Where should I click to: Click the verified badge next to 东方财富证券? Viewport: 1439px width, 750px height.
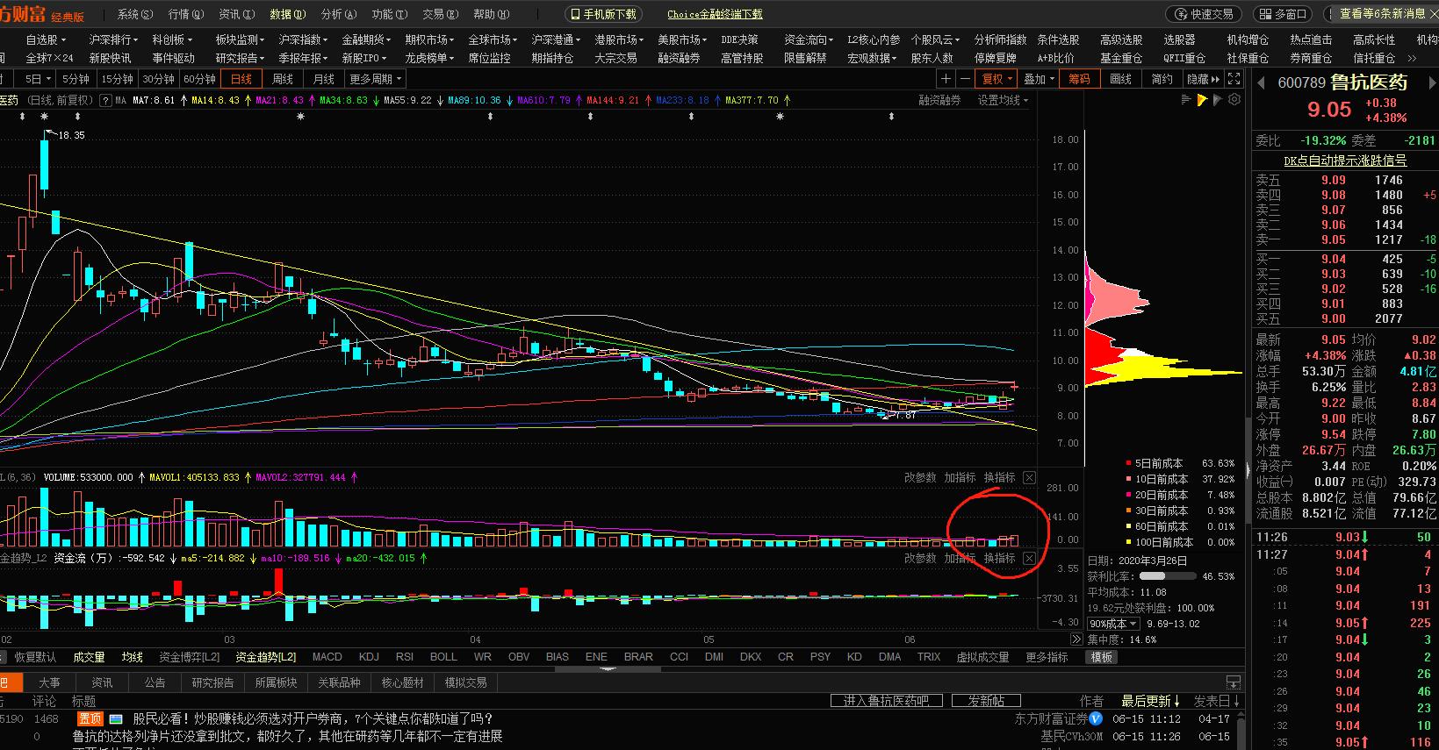(x=1096, y=718)
